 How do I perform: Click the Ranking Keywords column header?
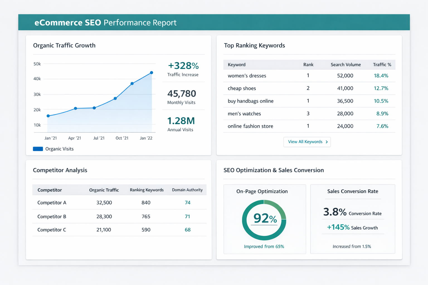[147, 190]
